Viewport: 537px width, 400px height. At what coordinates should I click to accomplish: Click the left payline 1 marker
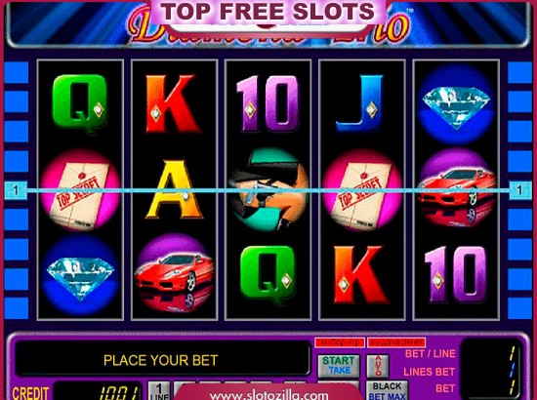click(x=16, y=190)
